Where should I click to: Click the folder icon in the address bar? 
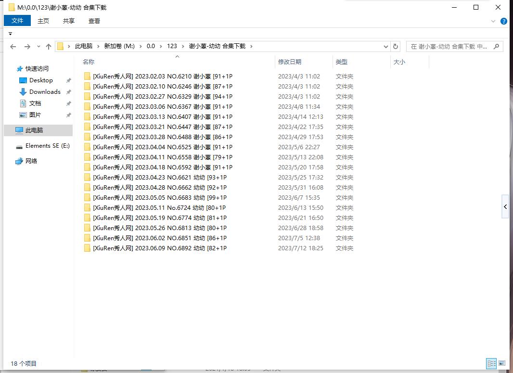tap(60, 46)
